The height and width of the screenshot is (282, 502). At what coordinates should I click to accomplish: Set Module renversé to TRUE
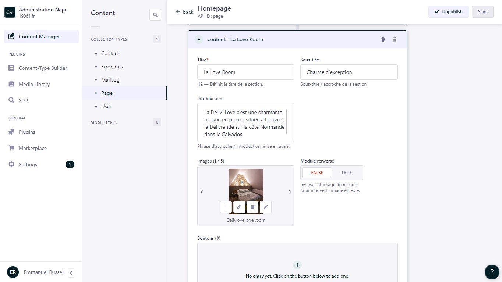click(x=346, y=173)
